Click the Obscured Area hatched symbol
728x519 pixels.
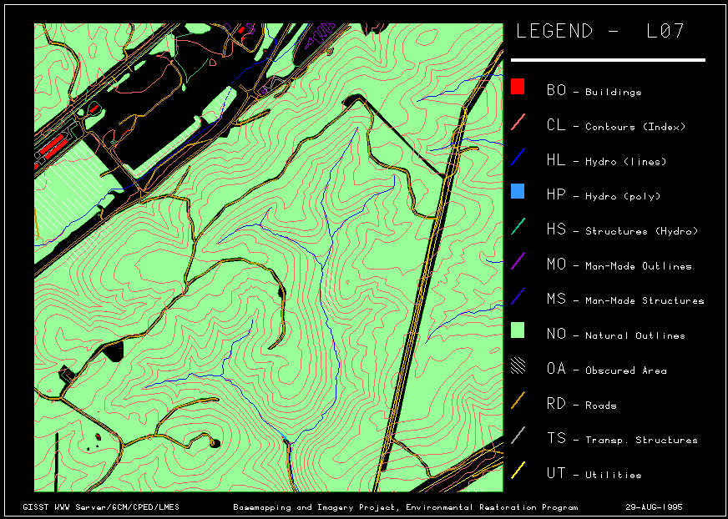tap(518, 365)
